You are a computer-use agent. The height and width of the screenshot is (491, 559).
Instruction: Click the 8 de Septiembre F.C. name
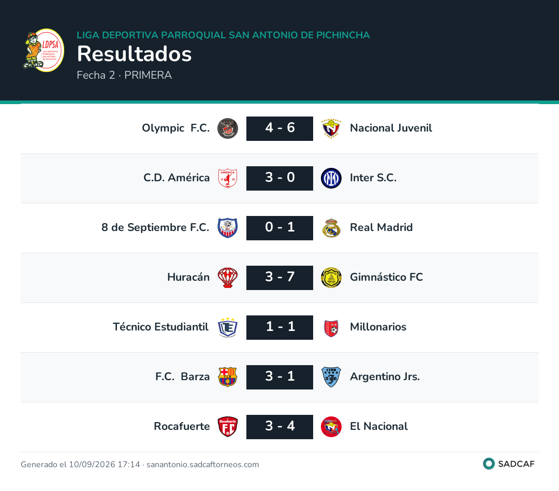tap(155, 227)
